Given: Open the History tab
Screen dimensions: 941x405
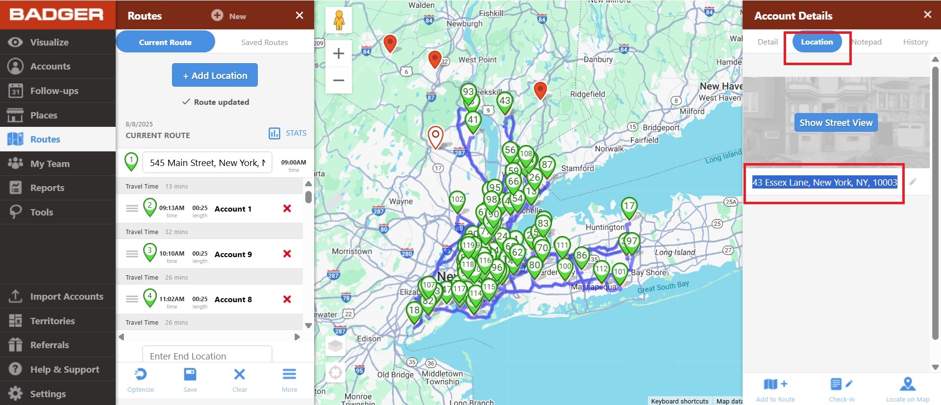Looking at the screenshot, I should pos(916,42).
